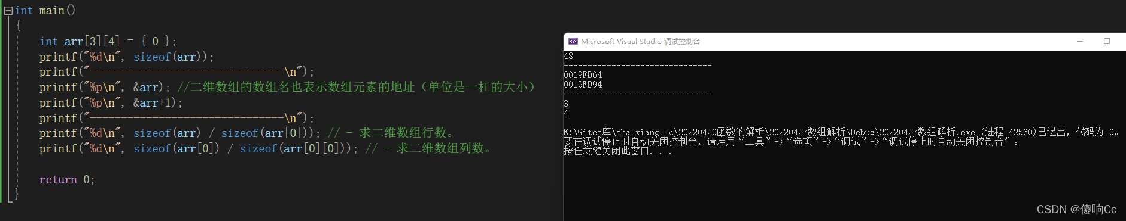Click the console output line '4'
The width and height of the screenshot is (1126, 221).
(566, 113)
